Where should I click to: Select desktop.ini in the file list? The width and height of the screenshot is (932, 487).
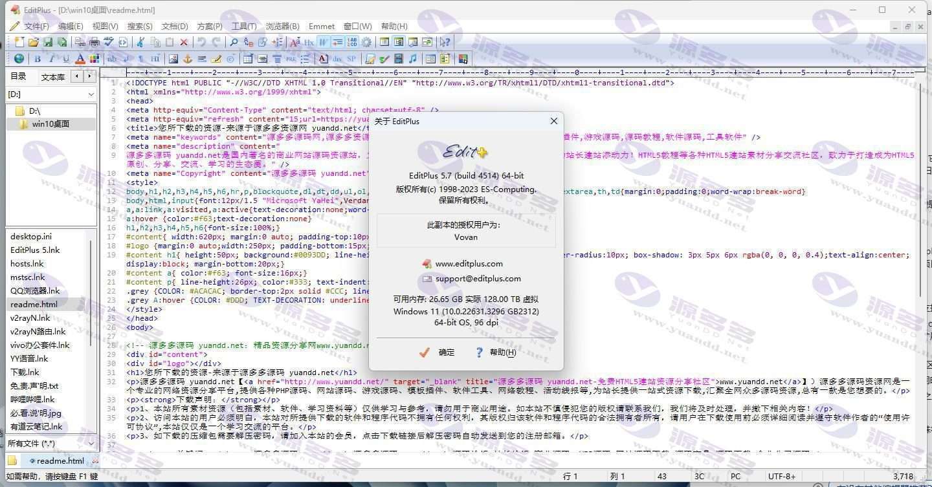(x=31, y=237)
